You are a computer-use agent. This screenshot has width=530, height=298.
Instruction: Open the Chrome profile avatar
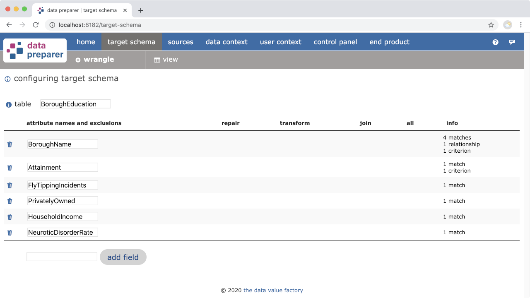(508, 25)
